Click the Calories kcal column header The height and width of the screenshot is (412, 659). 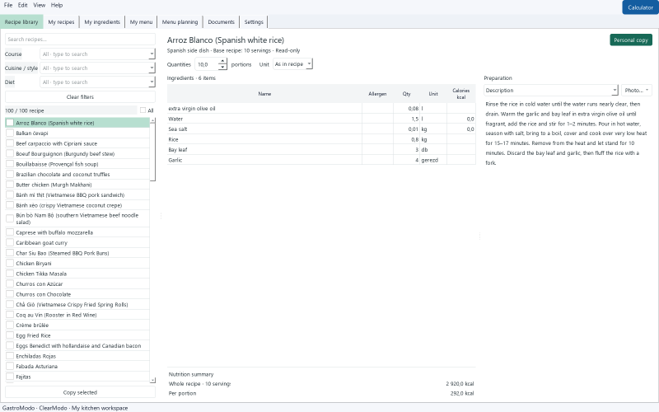[x=461, y=94]
